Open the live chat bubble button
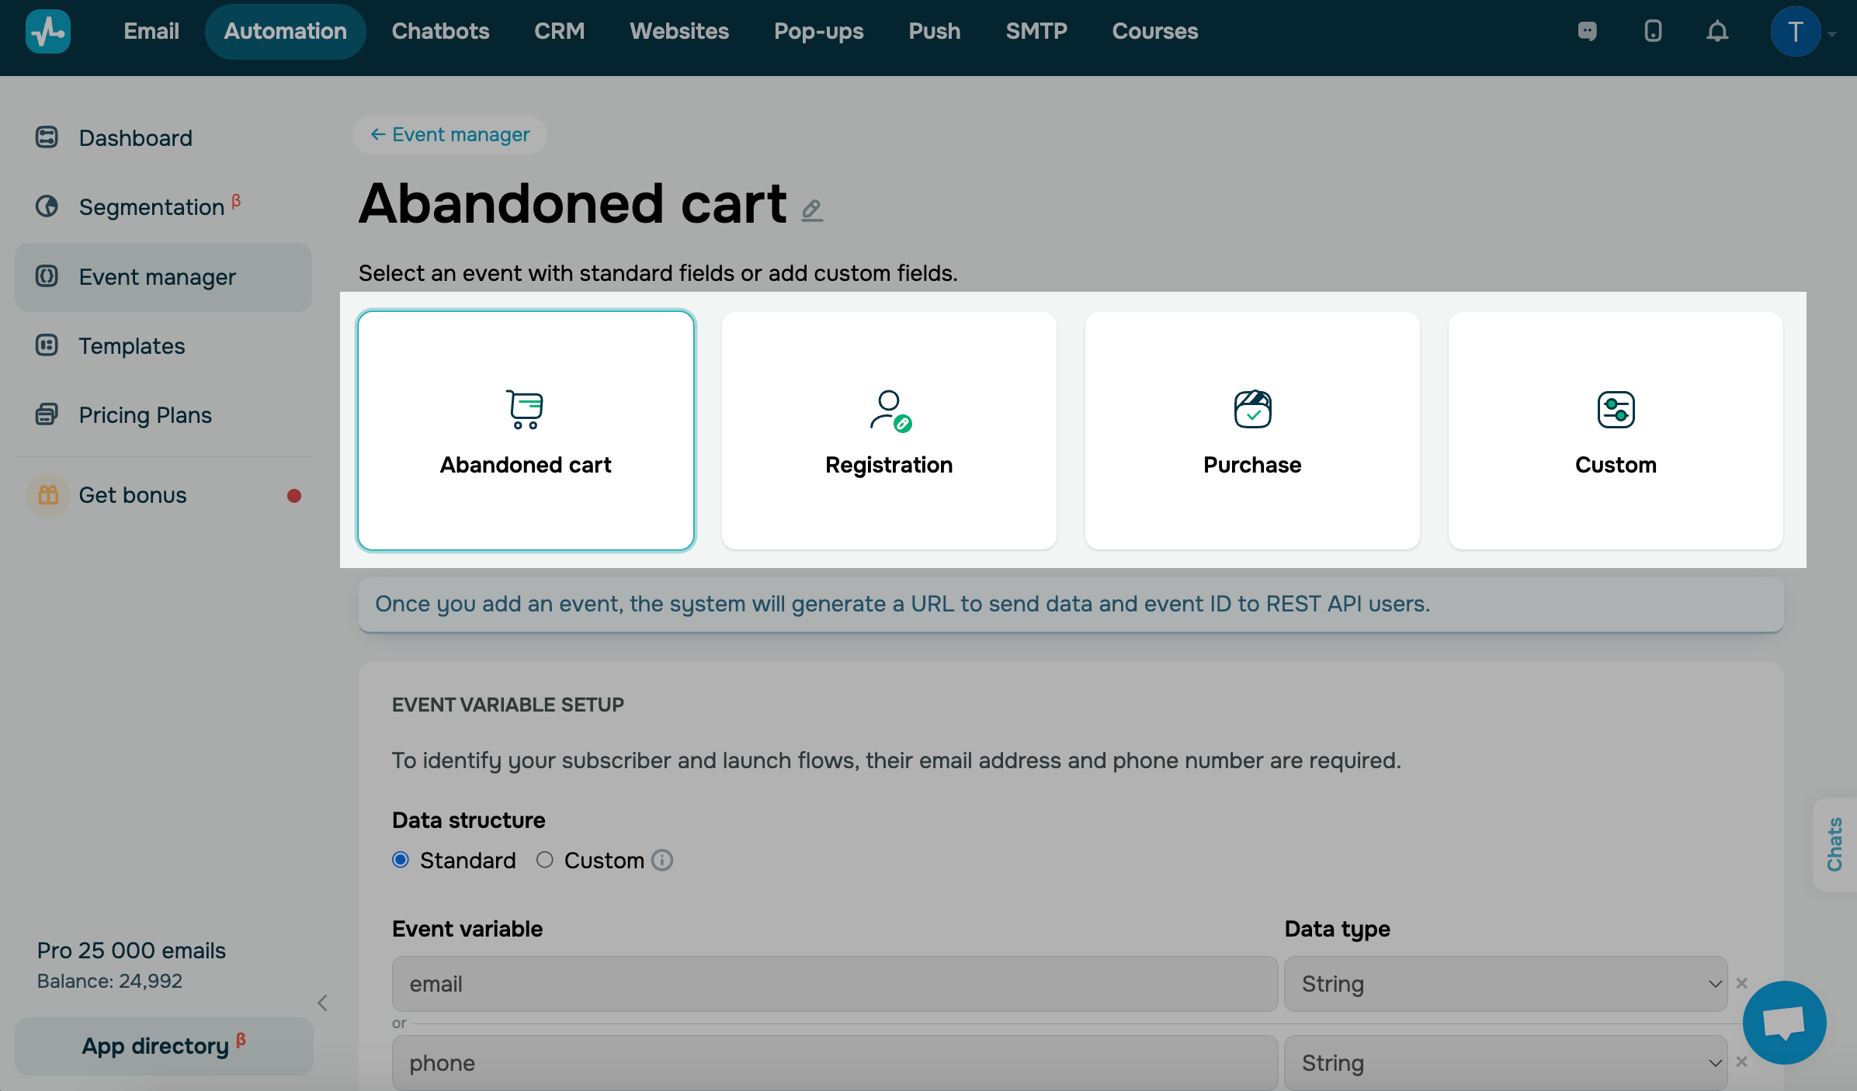Screen dimensions: 1857x1091 click(1783, 1022)
